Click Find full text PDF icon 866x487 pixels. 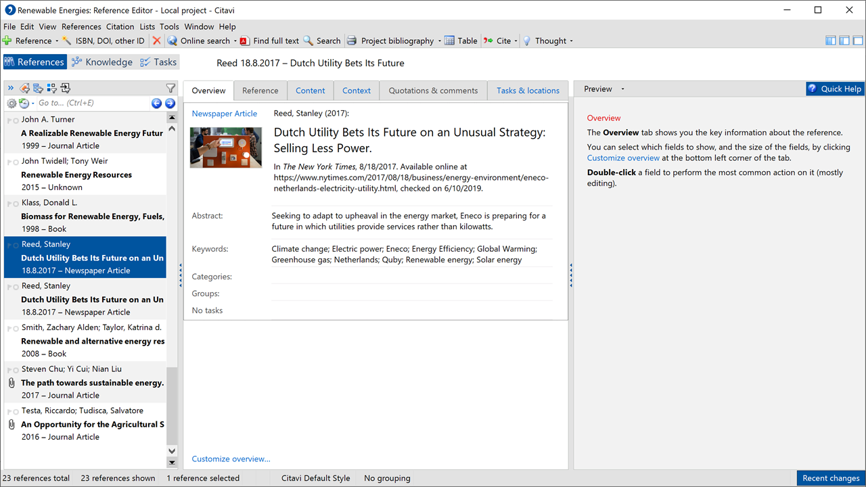245,41
